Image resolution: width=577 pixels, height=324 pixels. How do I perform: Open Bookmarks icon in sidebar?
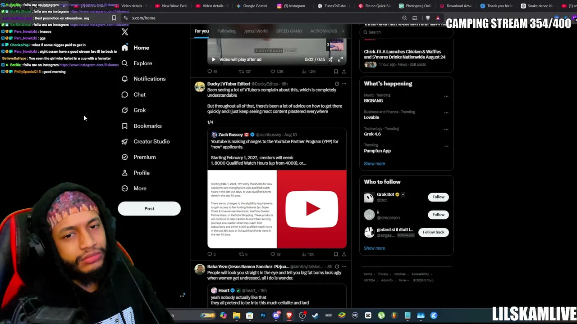point(125,126)
